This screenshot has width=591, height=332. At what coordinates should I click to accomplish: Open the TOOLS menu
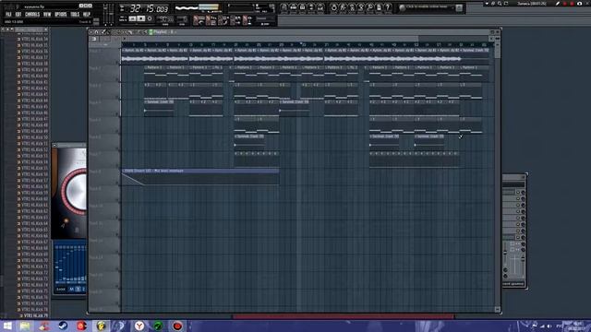(75, 15)
